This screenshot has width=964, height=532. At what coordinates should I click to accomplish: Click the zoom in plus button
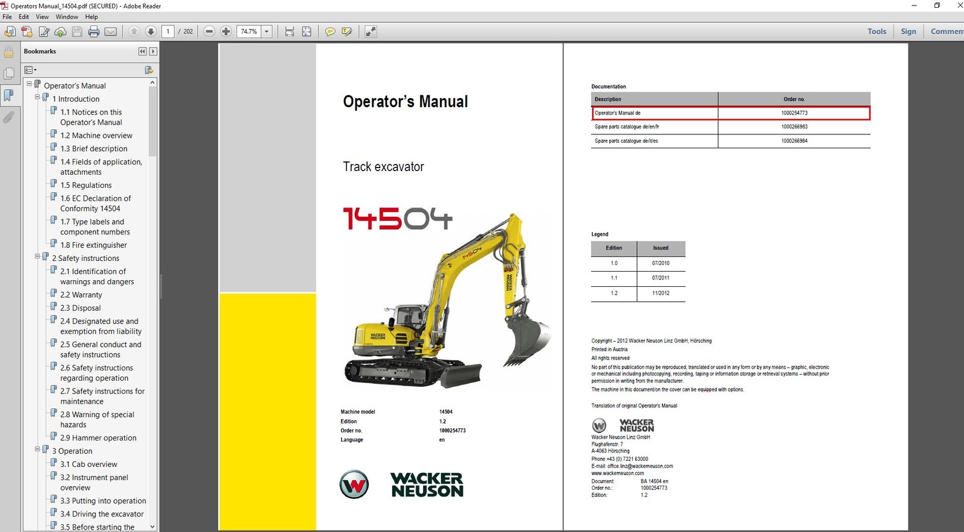(x=226, y=31)
